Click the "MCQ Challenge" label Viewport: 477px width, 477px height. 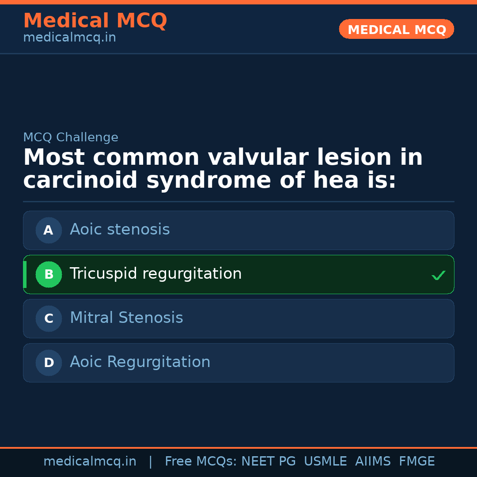click(71, 137)
